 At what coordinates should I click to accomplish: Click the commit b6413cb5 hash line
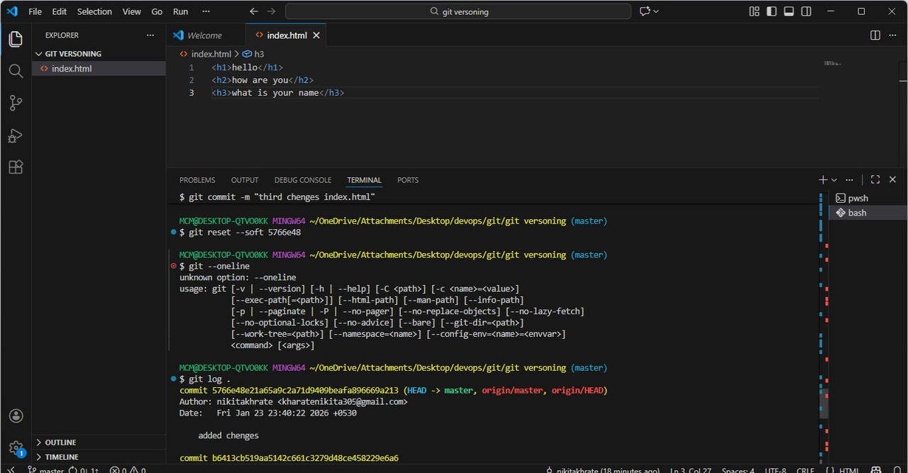tap(289, 459)
